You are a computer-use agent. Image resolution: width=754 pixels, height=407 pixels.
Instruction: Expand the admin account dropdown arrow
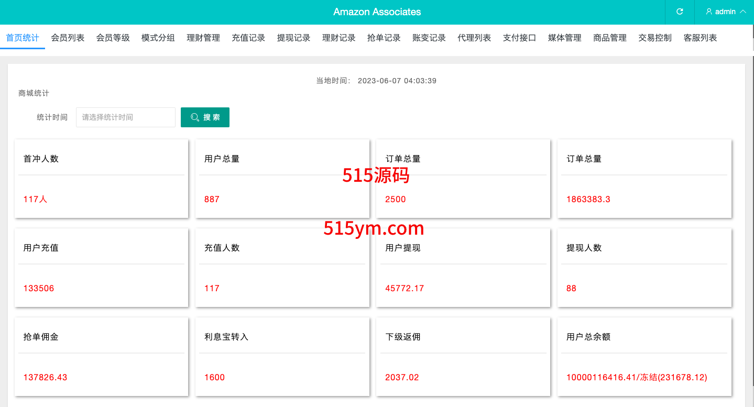pos(742,12)
